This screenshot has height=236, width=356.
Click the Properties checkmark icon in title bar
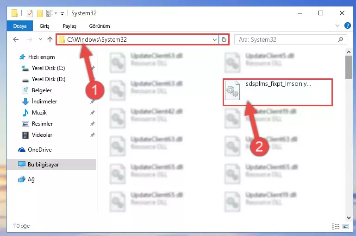30,13
